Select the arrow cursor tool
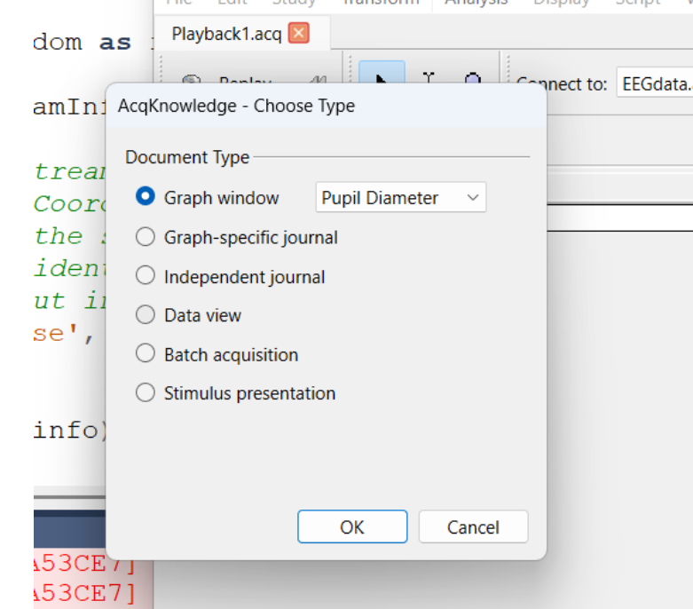The height and width of the screenshot is (609, 693). (x=382, y=77)
